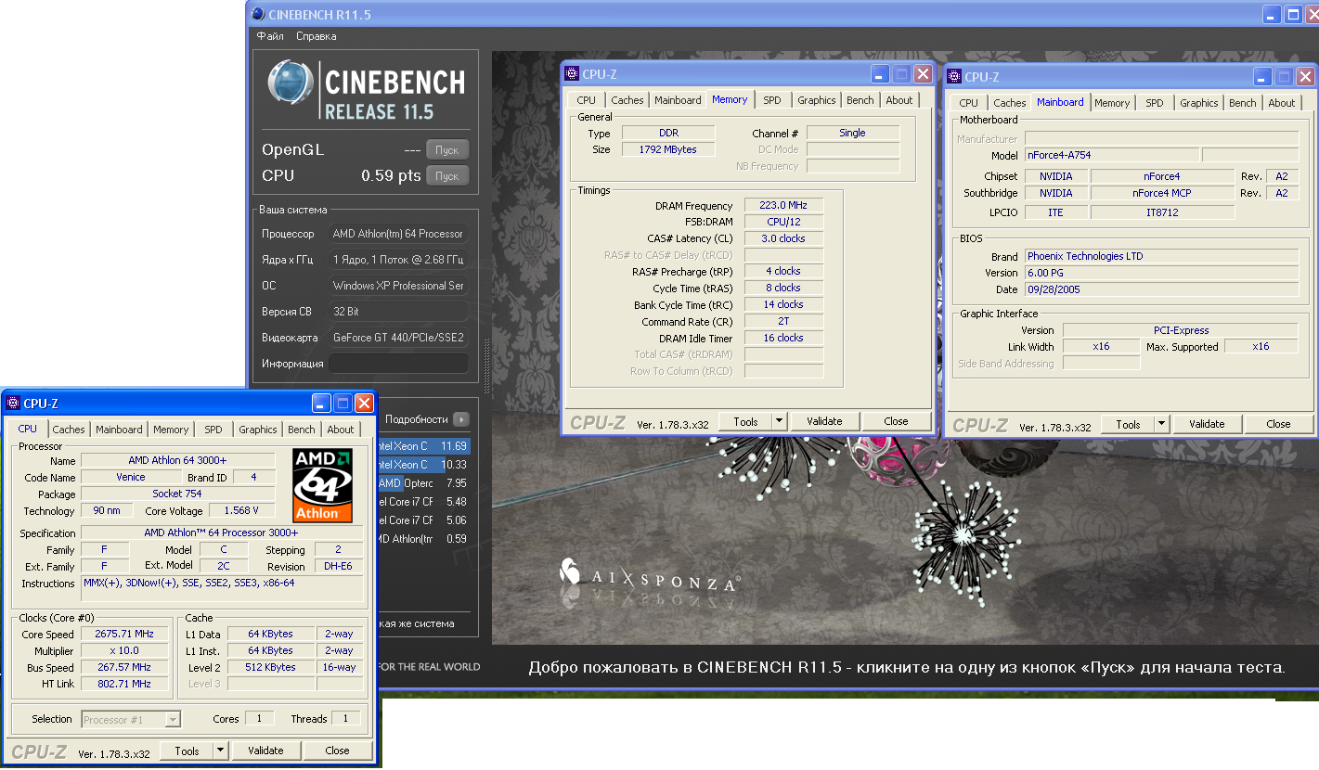This screenshot has height=770, width=1319.
Task: Click Validate in Mainboard window
Action: click(1207, 424)
